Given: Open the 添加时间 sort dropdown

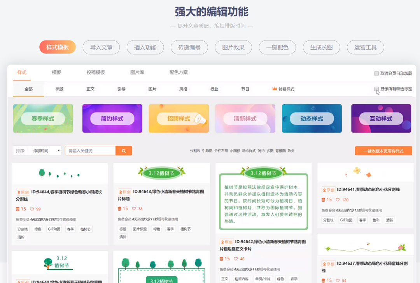Looking at the screenshot, I should pos(45,151).
